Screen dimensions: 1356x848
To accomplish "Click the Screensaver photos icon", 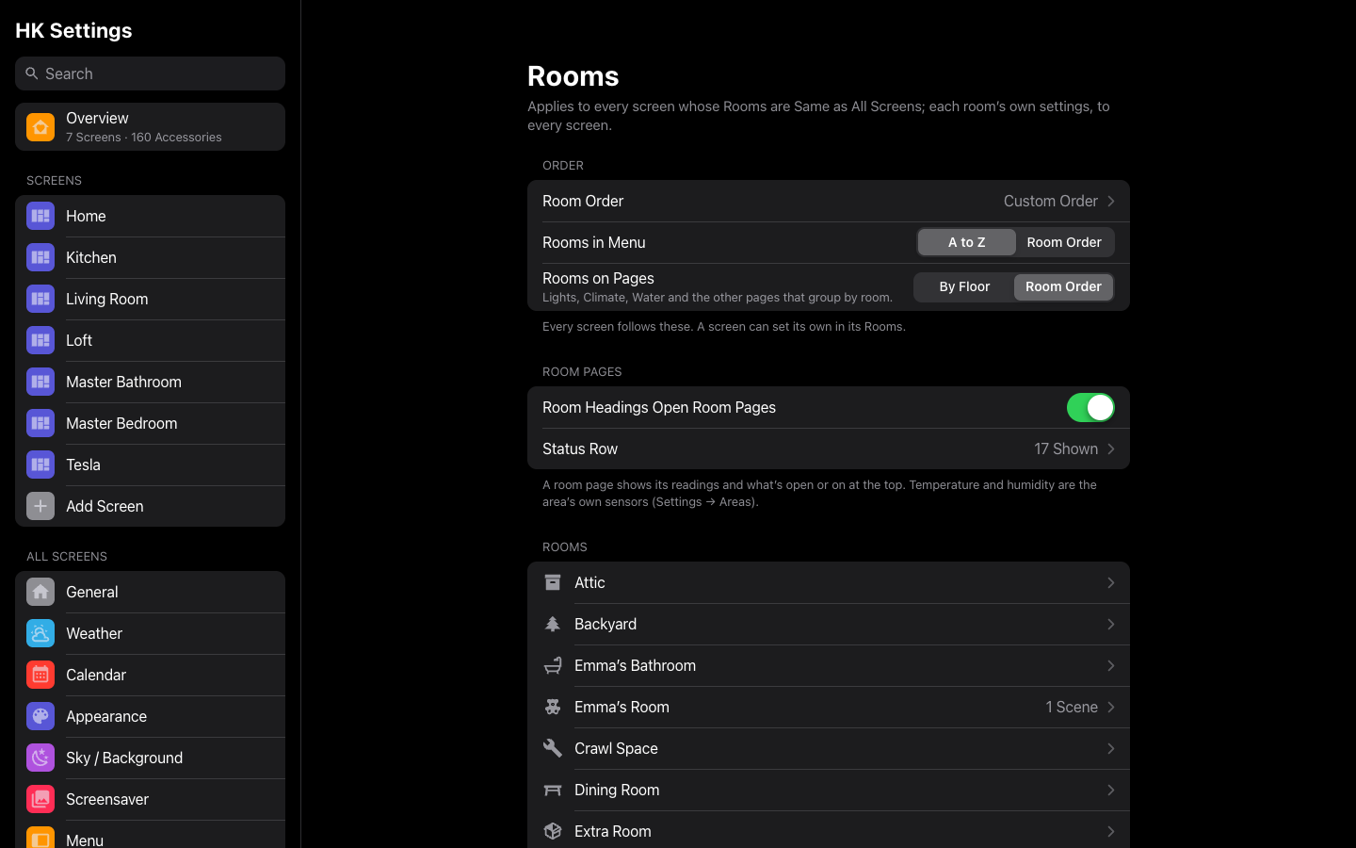I will [40, 799].
